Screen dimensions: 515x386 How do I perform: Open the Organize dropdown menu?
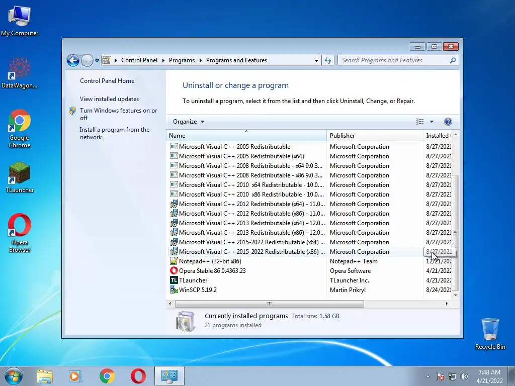click(189, 122)
